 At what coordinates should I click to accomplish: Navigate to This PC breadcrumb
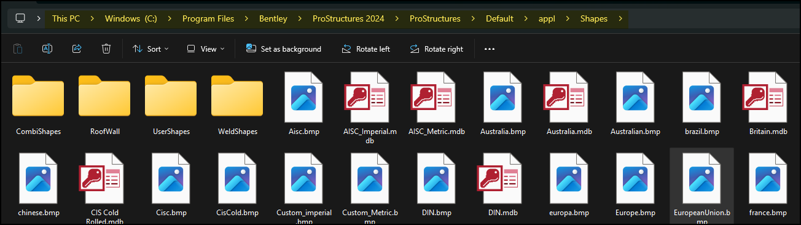point(66,18)
